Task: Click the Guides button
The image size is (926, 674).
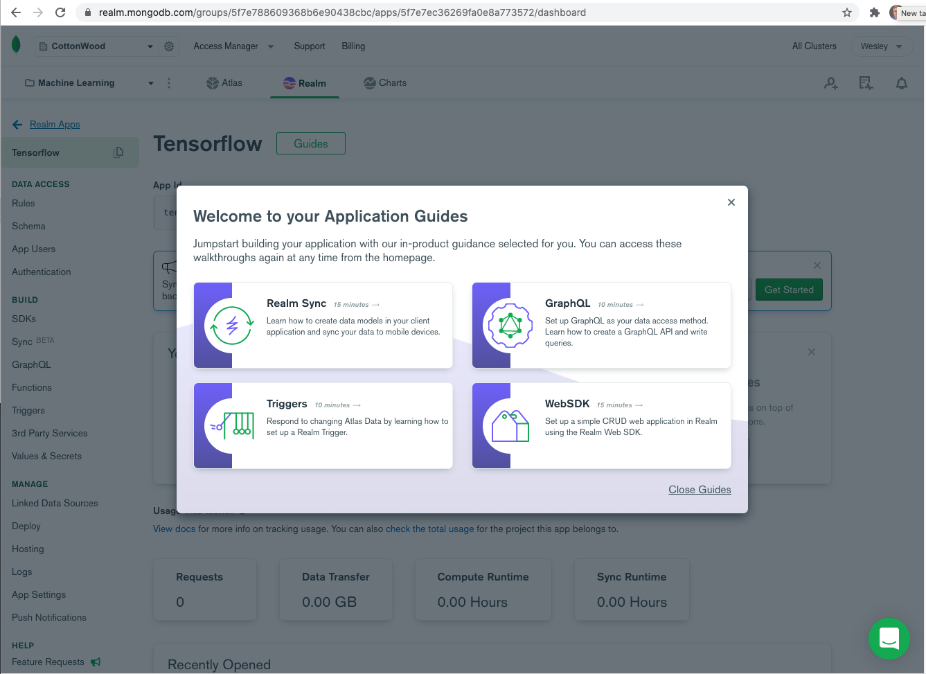Action: tap(311, 143)
